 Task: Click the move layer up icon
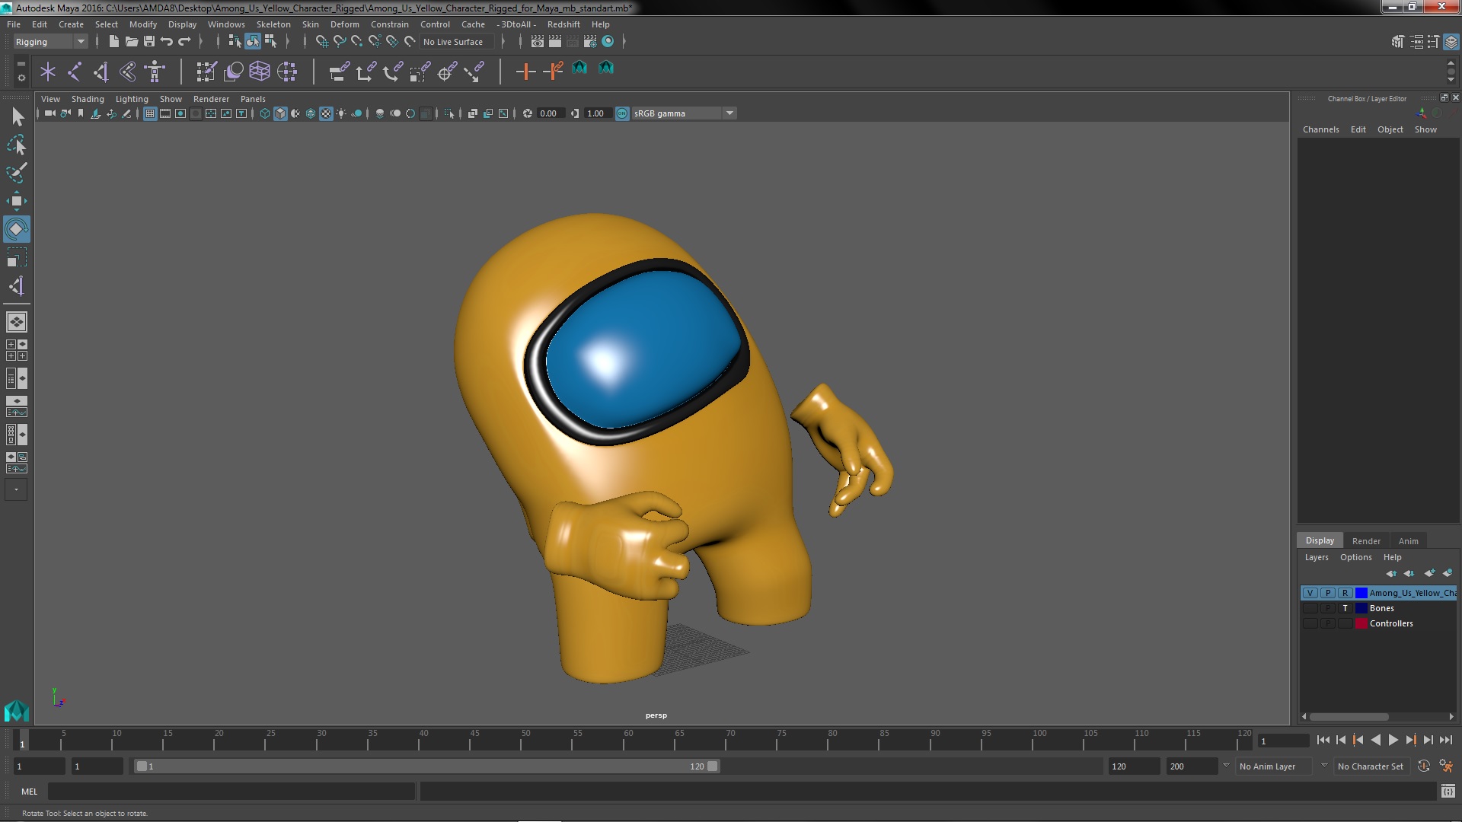(x=1391, y=573)
